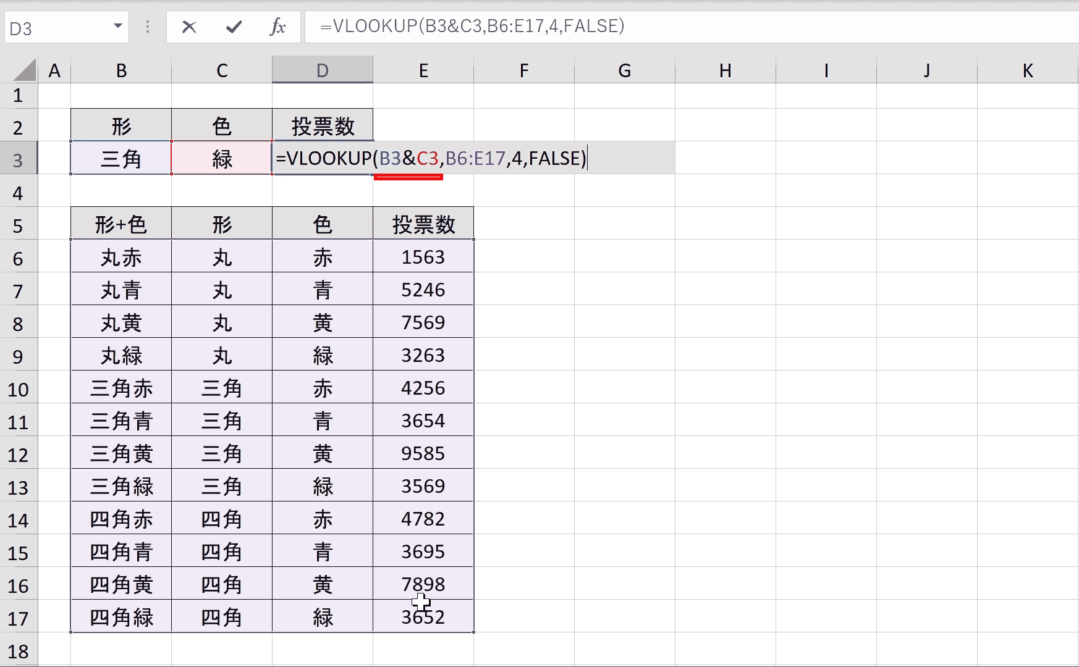Click the Select All corner triangle

pos(25,70)
